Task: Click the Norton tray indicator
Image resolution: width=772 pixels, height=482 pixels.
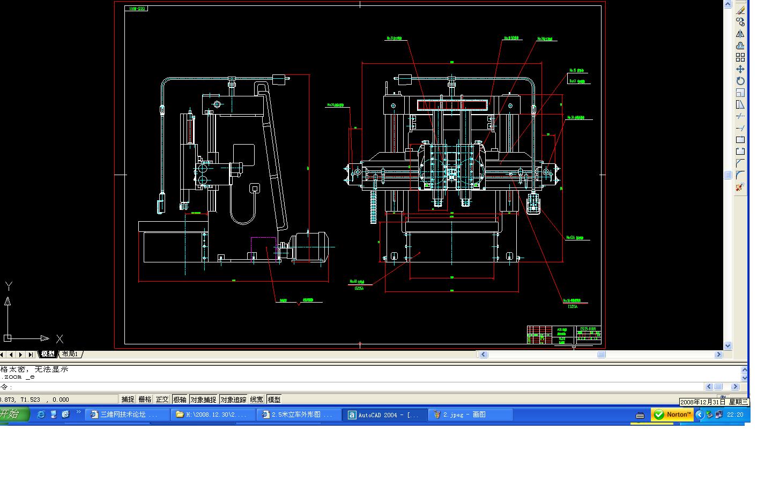Action: pyautogui.click(x=672, y=415)
